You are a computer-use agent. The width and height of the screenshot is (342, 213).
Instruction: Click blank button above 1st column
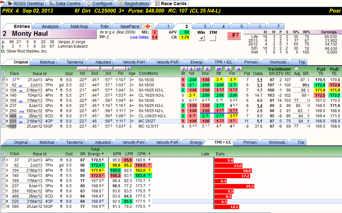pos(82,69)
